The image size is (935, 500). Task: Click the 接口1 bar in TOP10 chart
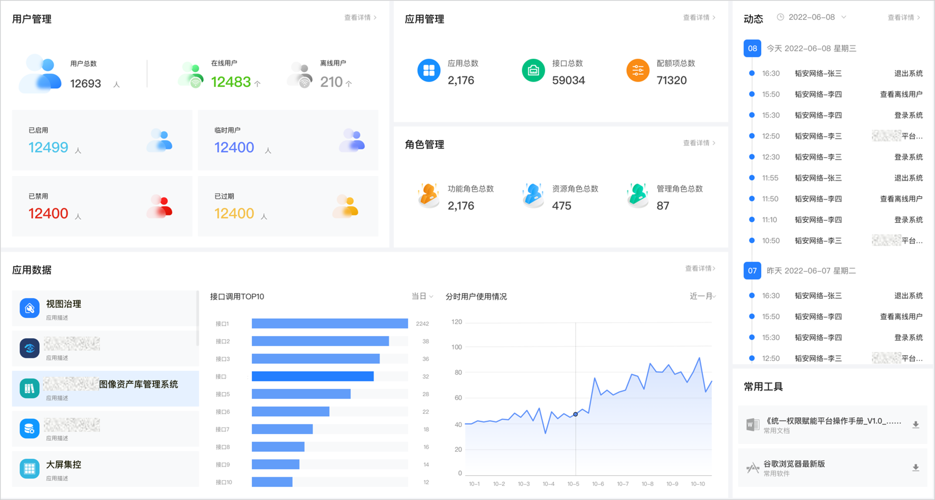click(329, 324)
